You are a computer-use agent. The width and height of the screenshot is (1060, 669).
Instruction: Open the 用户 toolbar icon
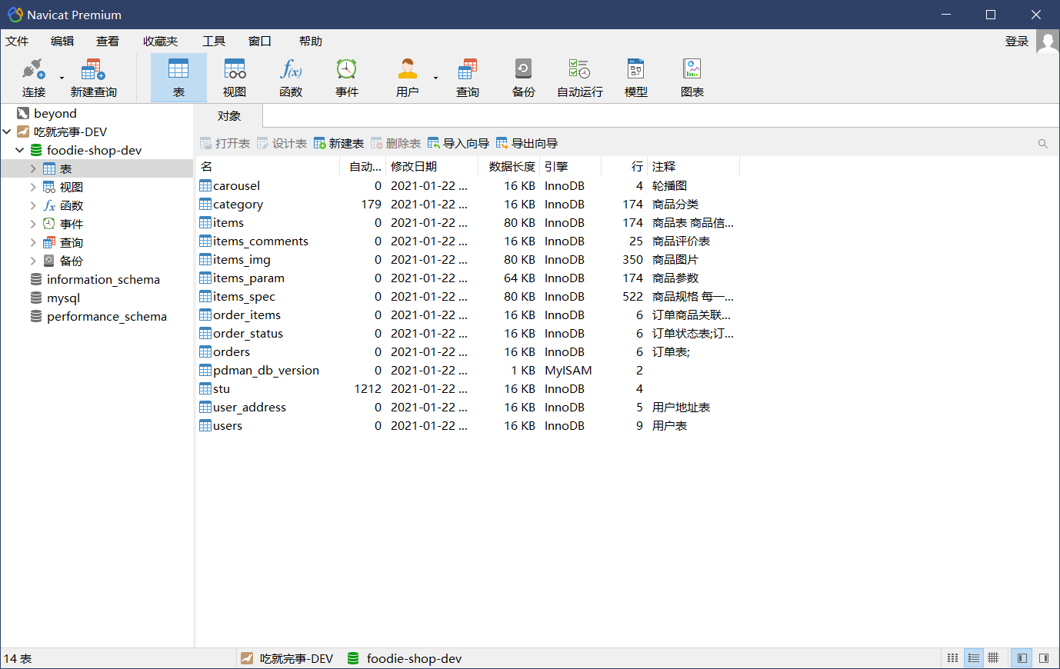408,78
